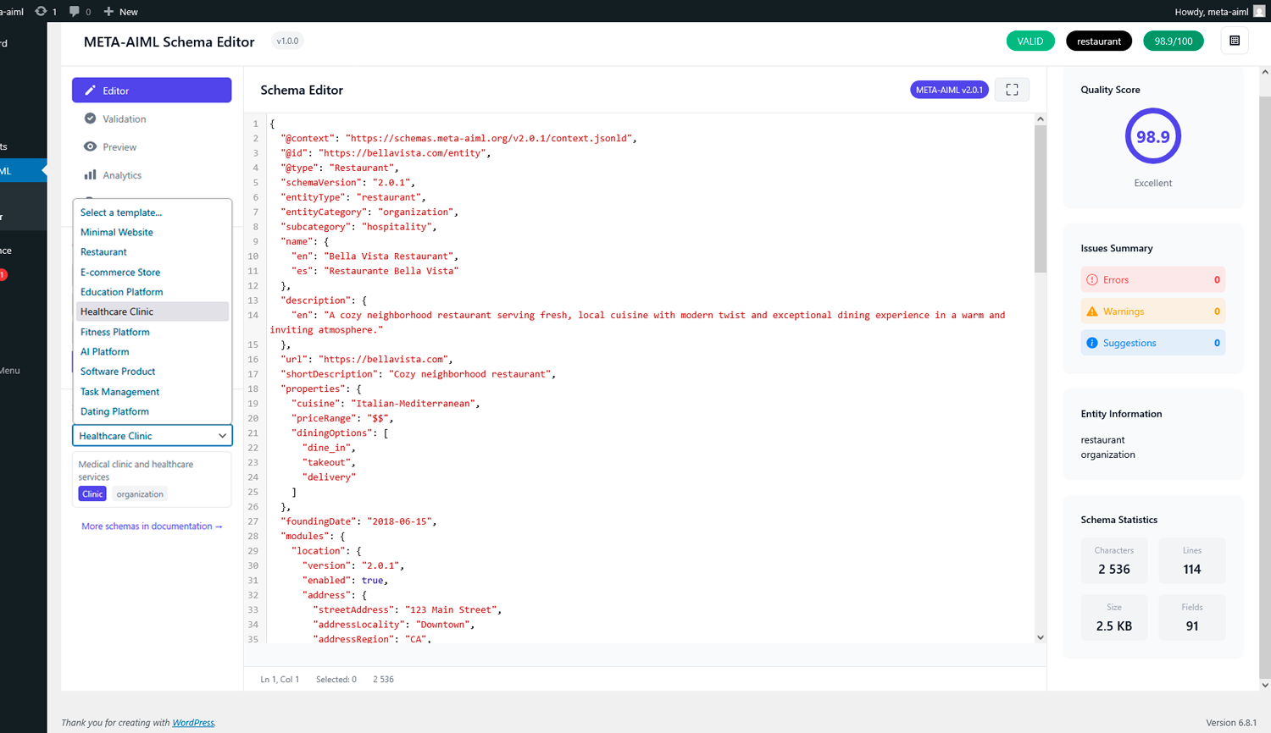Click the Warnings summary row
Image resolution: width=1271 pixels, height=733 pixels.
point(1153,311)
